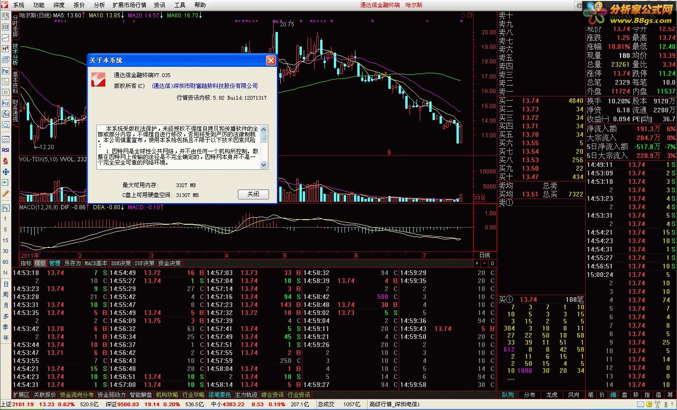This screenshot has height=410, width=677.
Task: Switch to 财务透视 vertical tab
Action: (x=15, y=110)
